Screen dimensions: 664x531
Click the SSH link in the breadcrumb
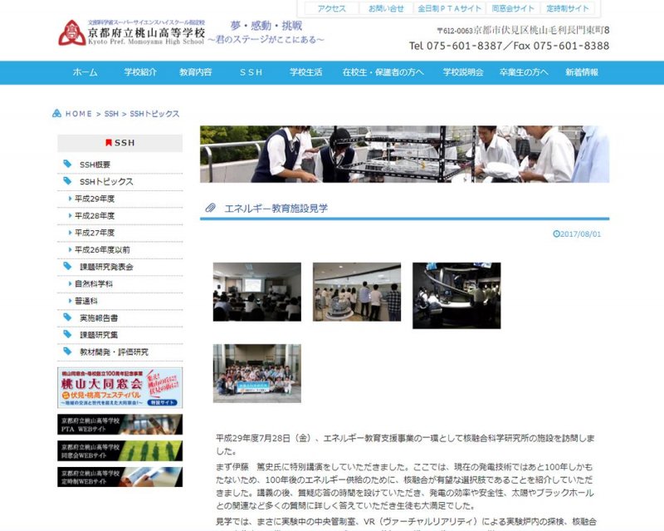tap(111, 114)
